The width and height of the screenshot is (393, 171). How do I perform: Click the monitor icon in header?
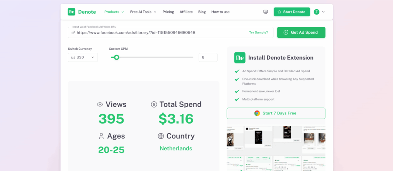coord(266,12)
